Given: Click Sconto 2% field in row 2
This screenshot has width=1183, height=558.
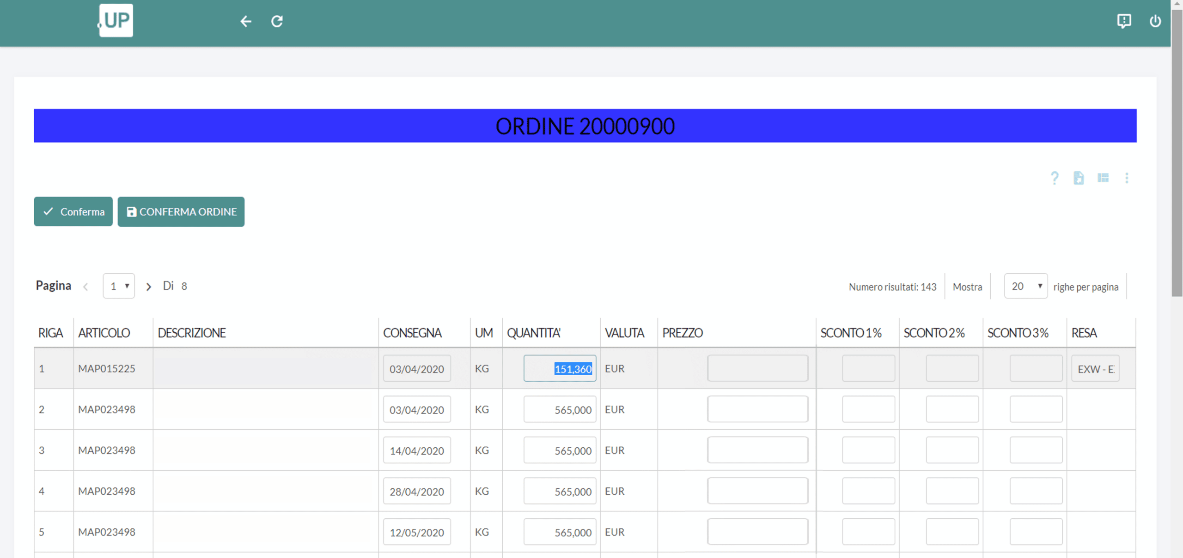Looking at the screenshot, I should (952, 409).
